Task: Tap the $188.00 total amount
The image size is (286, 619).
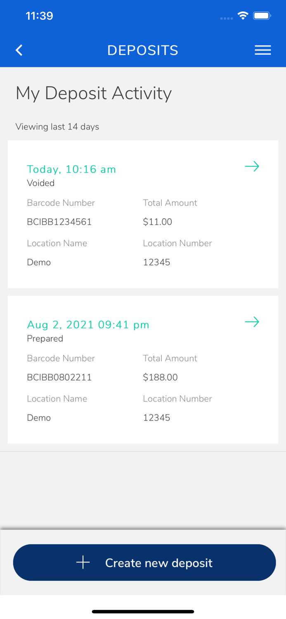Action: 160,377
